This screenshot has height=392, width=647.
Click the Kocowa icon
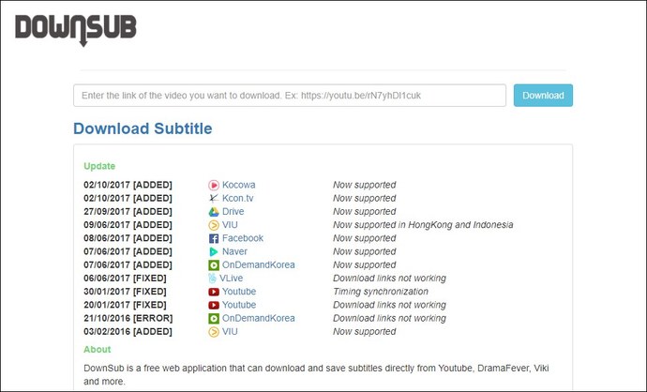[x=214, y=185]
